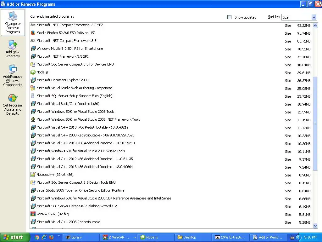Click Windows Mobile 5.0 SDK R2 icon
This screenshot has height=242, width=322.
tap(33, 49)
